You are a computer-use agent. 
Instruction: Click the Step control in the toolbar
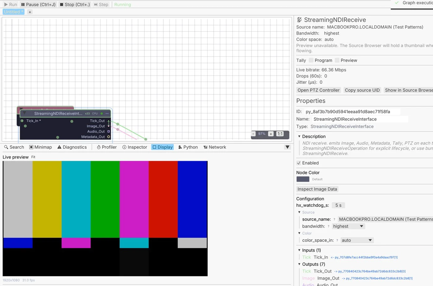click(101, 5)
